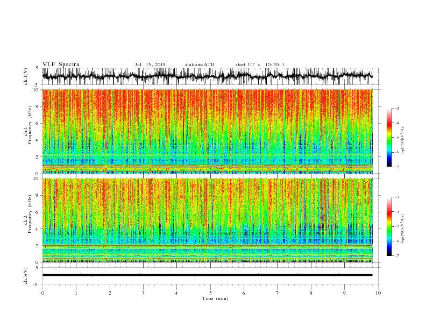The height and width of the screenshot is (329, 426).
Task: Click the ch.3 flat voltage trace
Action: [207, 275]
